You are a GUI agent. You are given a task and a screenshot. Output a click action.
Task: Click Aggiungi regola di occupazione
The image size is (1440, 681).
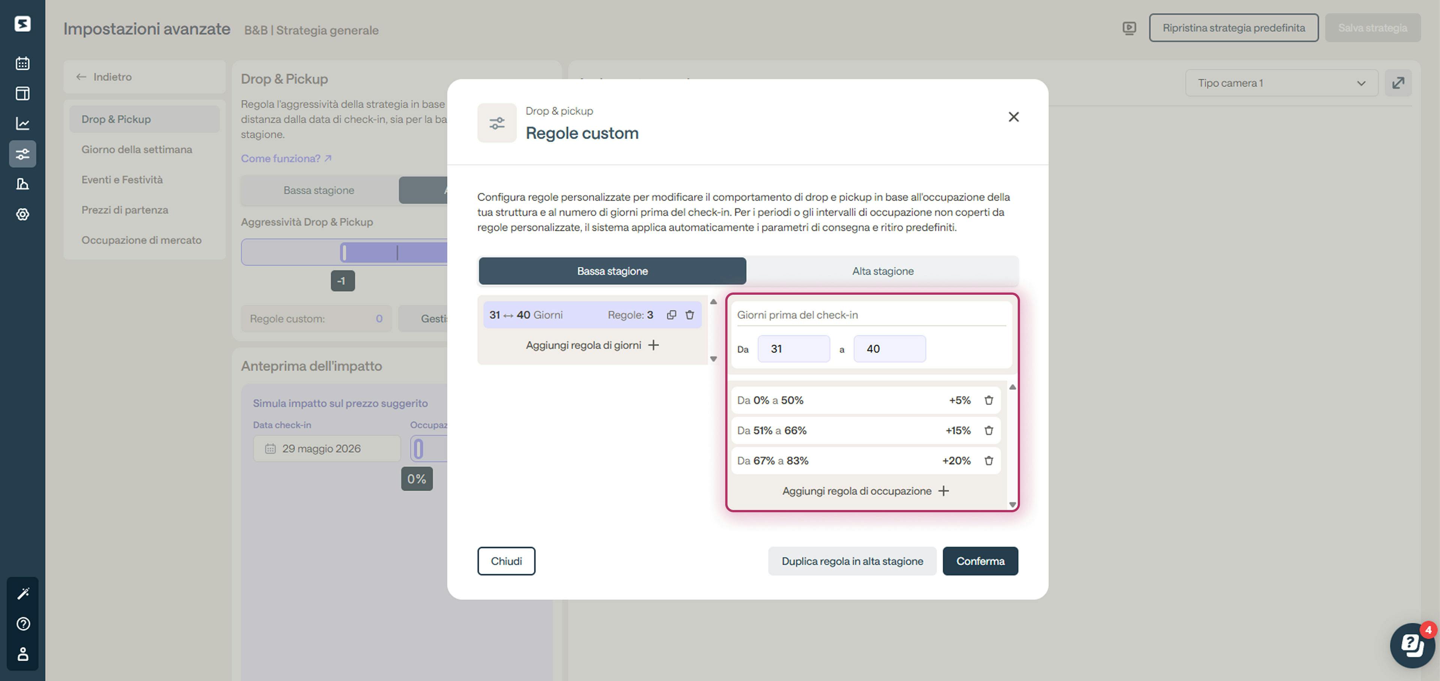tap(865, 491)
